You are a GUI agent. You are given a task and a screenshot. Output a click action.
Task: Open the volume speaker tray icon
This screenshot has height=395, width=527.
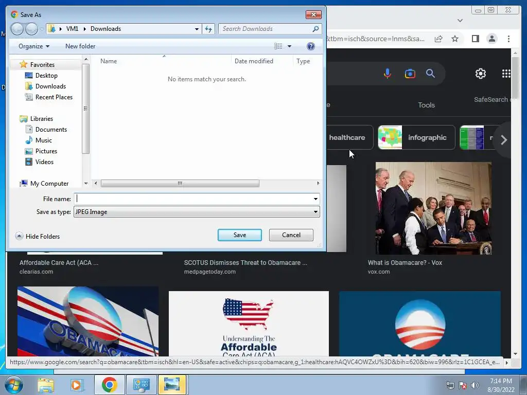[x=475, y=385]
